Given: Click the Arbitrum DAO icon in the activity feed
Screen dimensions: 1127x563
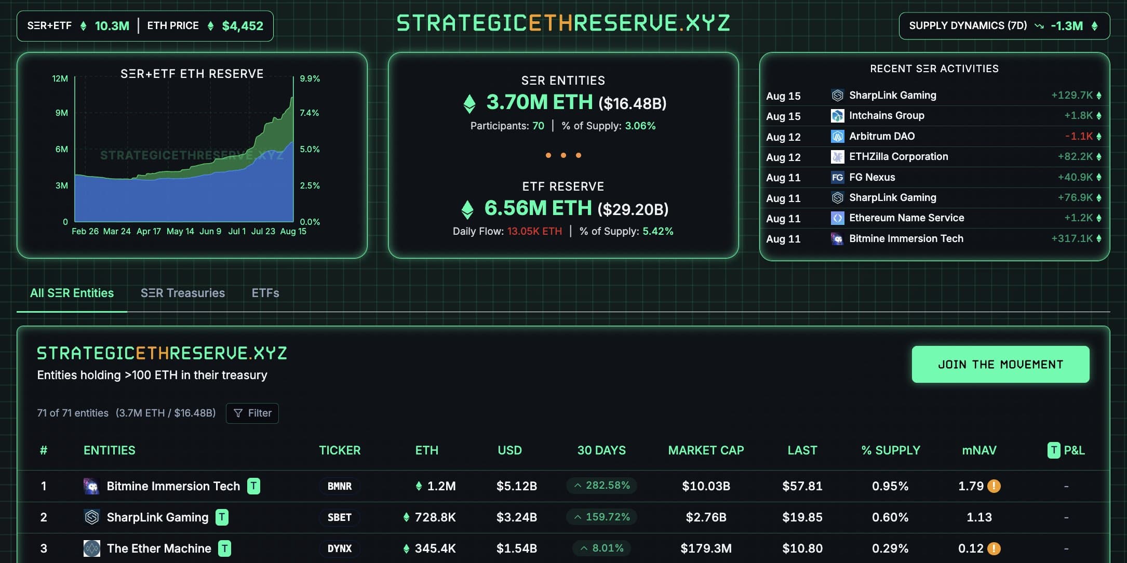Looking at the screenshot, I should point(838,136).
